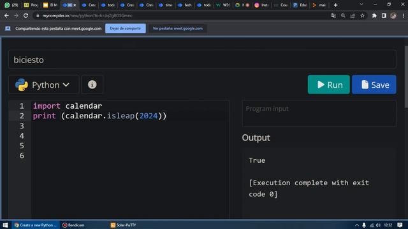Click line number 6 in the editor
The width and height of the screenshot is (408, 229).
point(22,155)
